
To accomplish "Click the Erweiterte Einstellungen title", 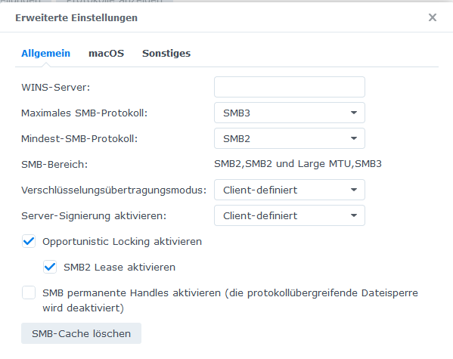I will [x=76, y=18].
